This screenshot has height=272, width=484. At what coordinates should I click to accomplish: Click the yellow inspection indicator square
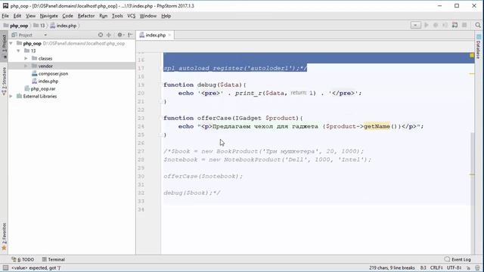pyautogui.click(x=472, y=55)
